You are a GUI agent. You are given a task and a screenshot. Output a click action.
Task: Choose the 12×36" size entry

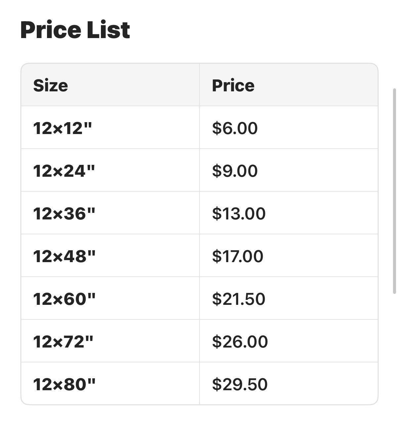tap(64, 213)
